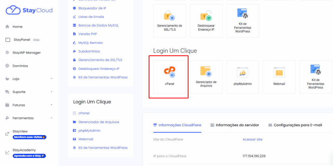This screenshot has width=333, height=166.
Task: Select the Informações CloudFlare tab
Action: (x=177, y=125)
